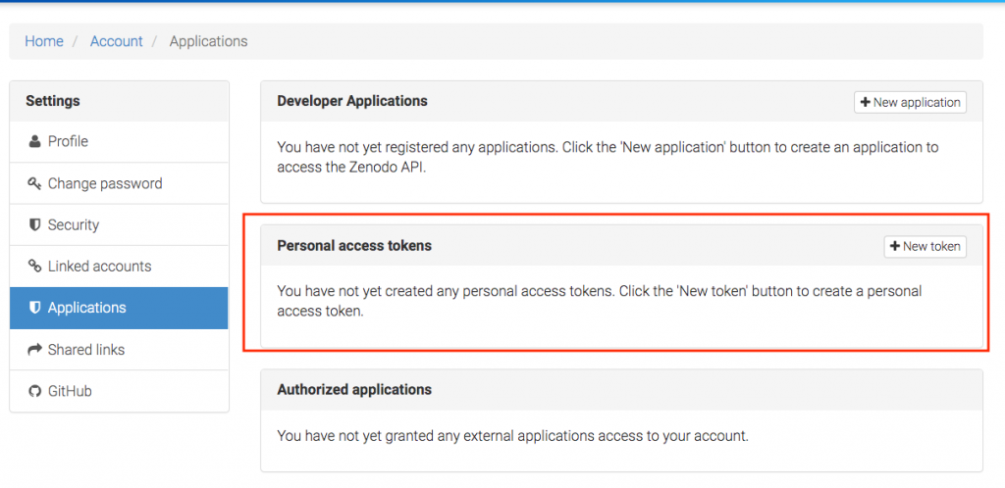Select Shared links in the settings sidebar
The height and width of the screenshot is (488, 1005).
coord(119,350)
